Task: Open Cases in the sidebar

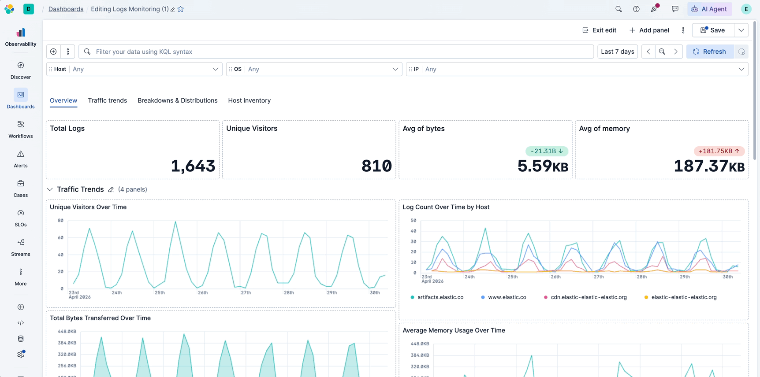Action: click(21, 188)
